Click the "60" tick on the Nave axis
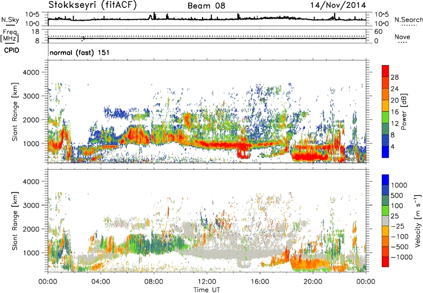423x293 pixels. click(x=378, y=32)
